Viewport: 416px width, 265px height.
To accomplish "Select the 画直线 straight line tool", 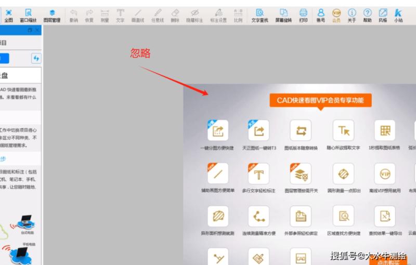I will point(138,16).
